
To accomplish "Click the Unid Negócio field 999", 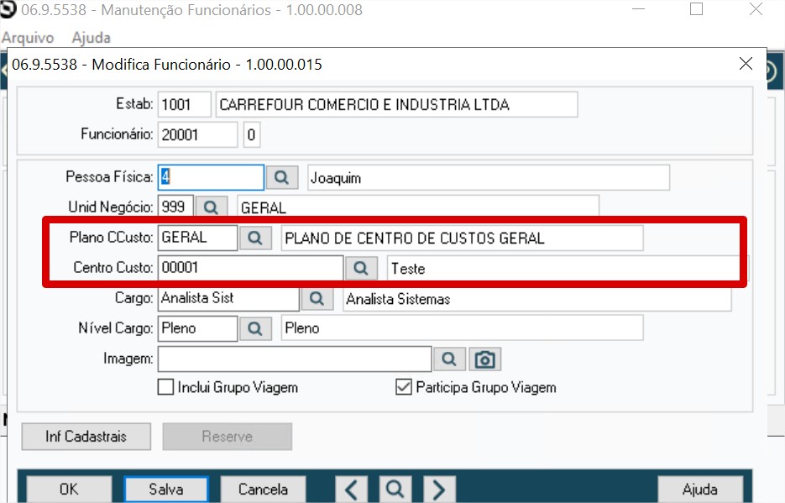I will 175,207.
